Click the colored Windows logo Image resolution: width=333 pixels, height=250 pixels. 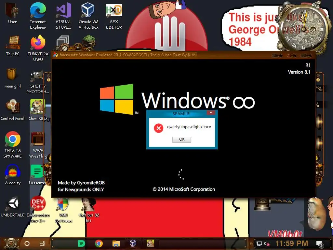coord(117,99)
